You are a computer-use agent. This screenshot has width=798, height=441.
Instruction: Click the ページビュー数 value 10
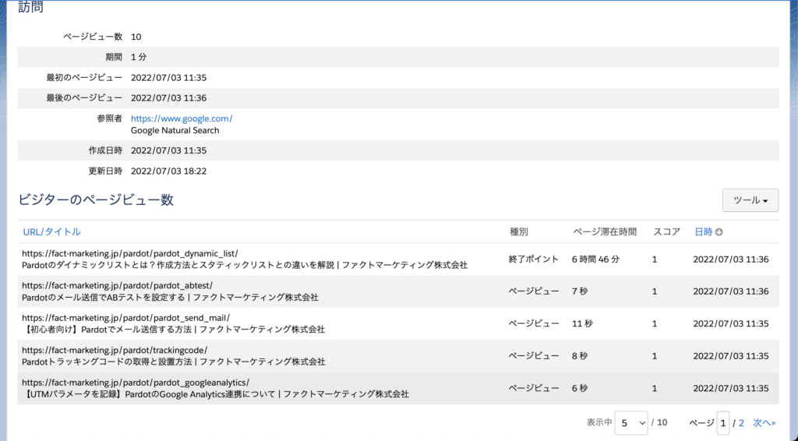(136, 37)
